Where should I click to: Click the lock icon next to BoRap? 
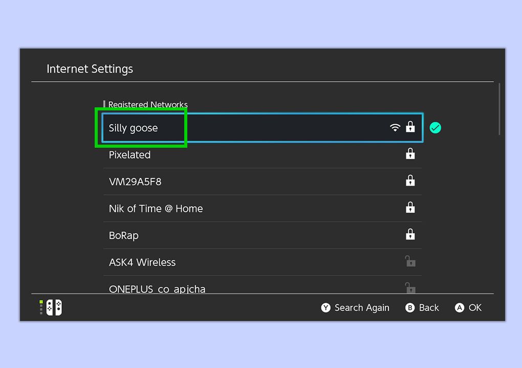(410, 234)
